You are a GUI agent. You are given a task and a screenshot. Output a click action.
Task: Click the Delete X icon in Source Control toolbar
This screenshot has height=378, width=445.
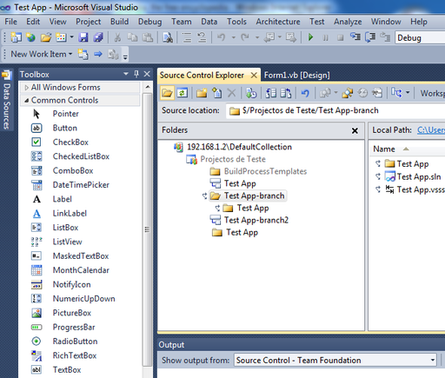coord(231,93)
